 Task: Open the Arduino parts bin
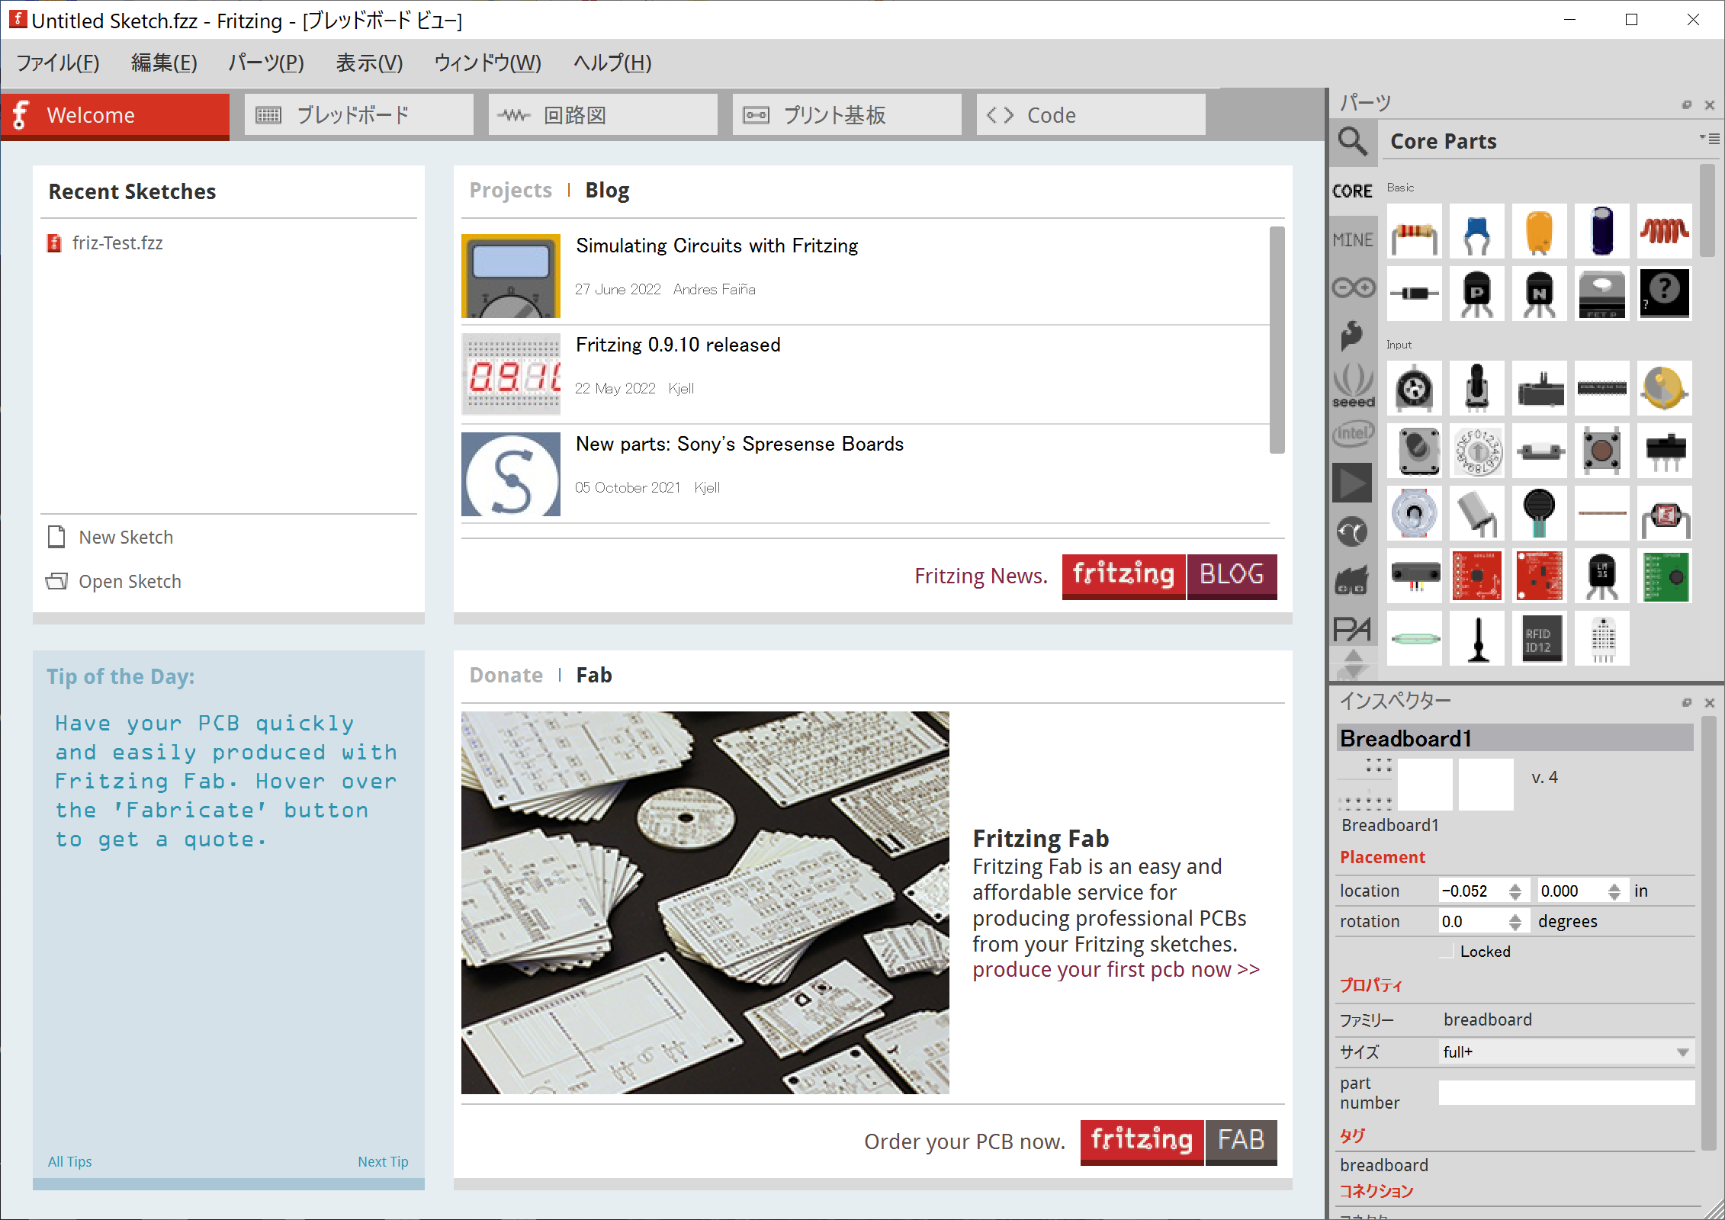[x=1353, y=287]
